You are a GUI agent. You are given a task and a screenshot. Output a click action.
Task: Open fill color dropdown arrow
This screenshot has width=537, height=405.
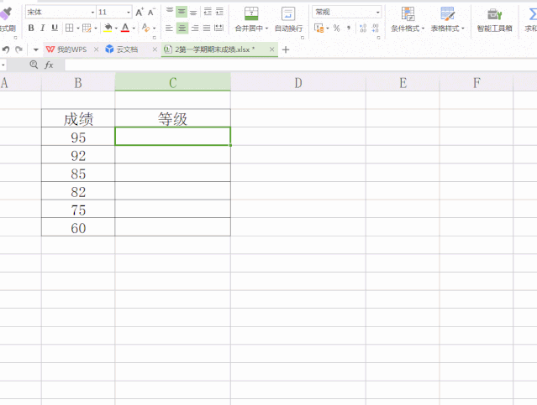117,28
